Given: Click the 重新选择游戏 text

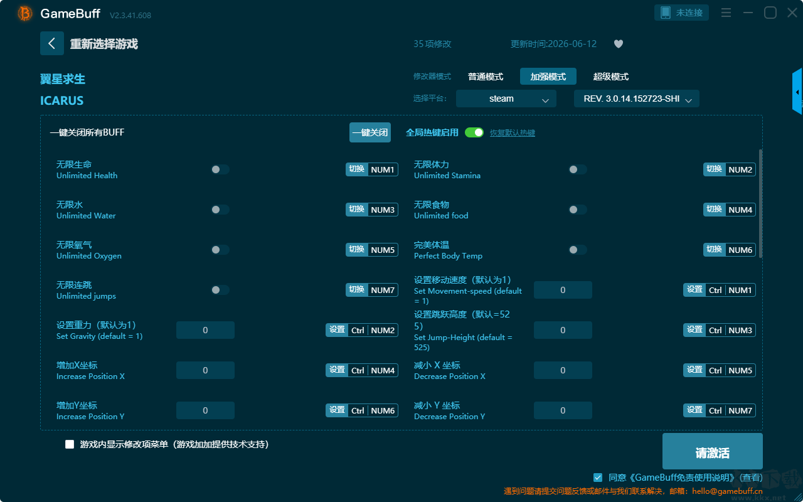Looking at the screenshot, I should (x=104, y=44).
